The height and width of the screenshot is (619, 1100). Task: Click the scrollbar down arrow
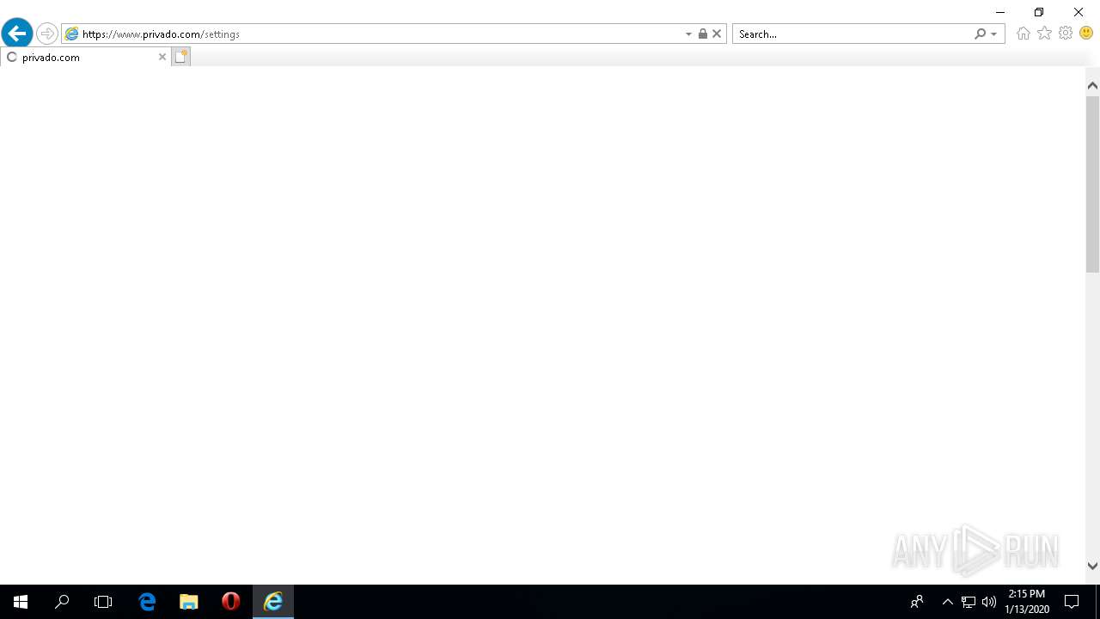pos(1092,566)
